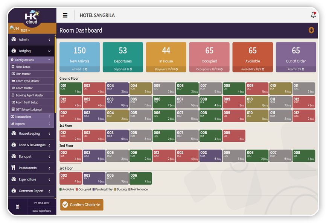Open Booking Agent Master menu item

coord(29,96)
